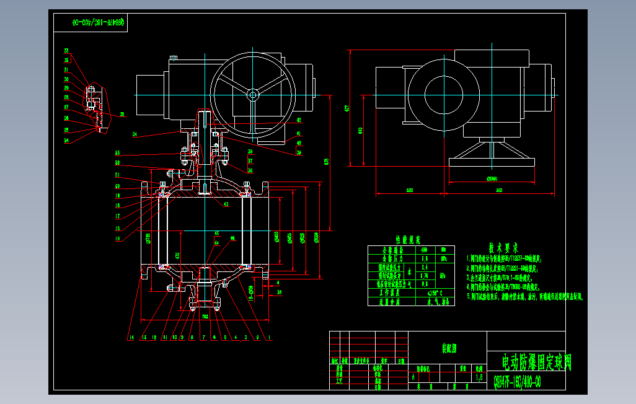Select part balloon number 42
636x404 pixels.
coord(299,120)
